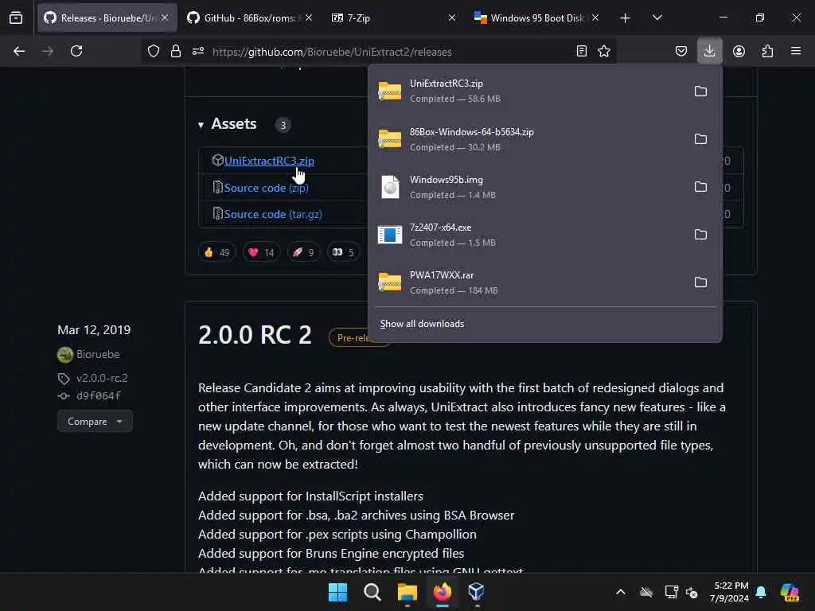
Task: Show UniExtractRC3.zip in folder
Action: (700, 91)
